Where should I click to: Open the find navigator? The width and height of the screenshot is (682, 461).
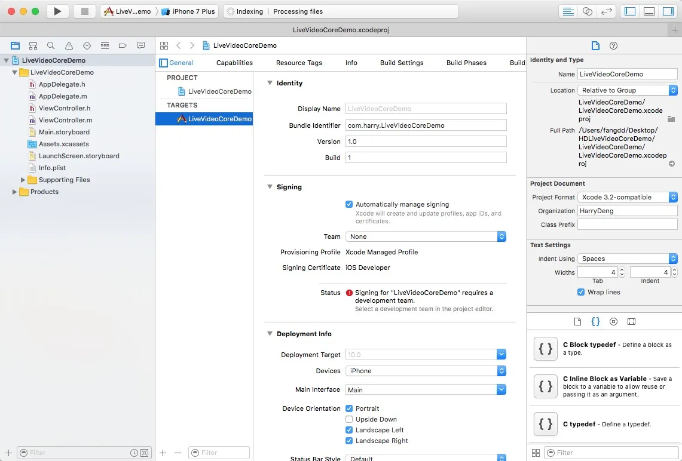click(x=51, y=45)
